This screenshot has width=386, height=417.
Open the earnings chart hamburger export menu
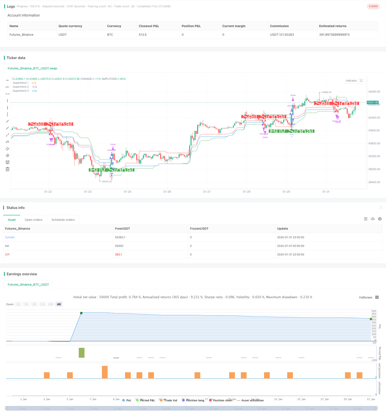(377, 297)
